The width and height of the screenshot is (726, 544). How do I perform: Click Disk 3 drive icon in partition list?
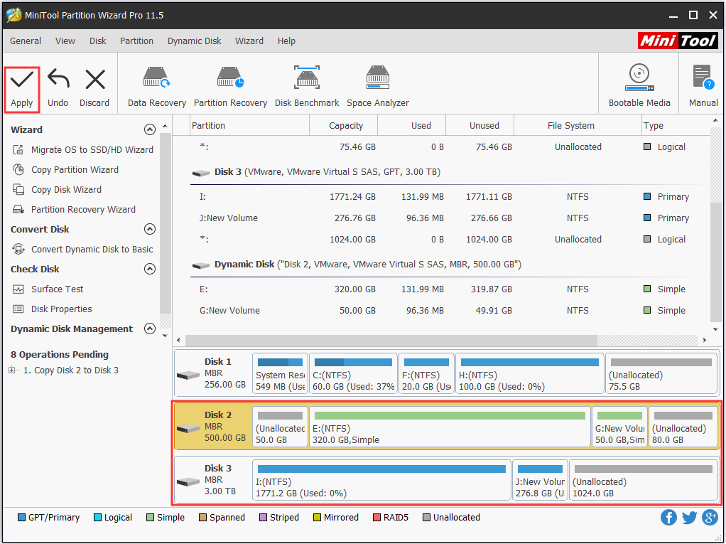[201, 173]
